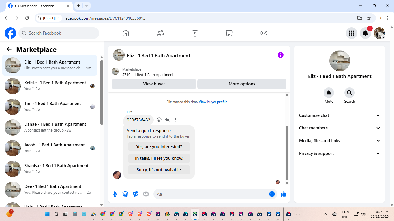Expand the Privacy & support section
394x221 pixels.
[x=340, y=153]
